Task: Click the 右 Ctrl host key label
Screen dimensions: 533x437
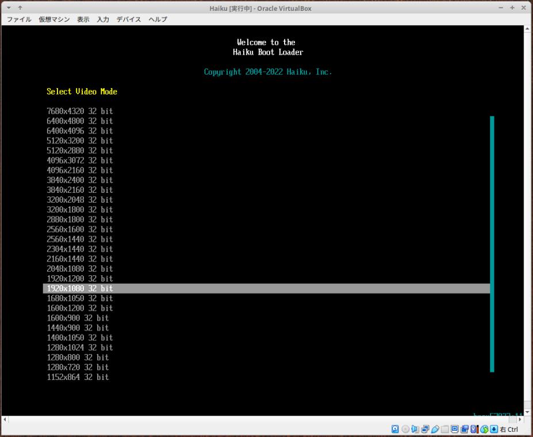Action: pyautogui.click(x=509, y=430)
